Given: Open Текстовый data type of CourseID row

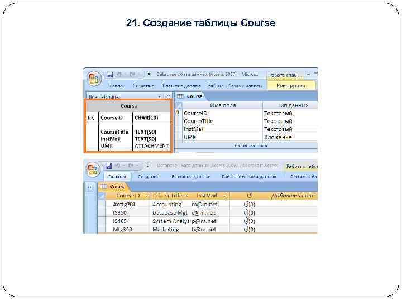Looking at the screenshot, I should pyautogui.click(x=278, y=113).
